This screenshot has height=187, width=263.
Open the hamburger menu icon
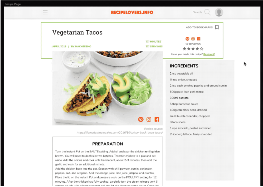coord(45,12)
